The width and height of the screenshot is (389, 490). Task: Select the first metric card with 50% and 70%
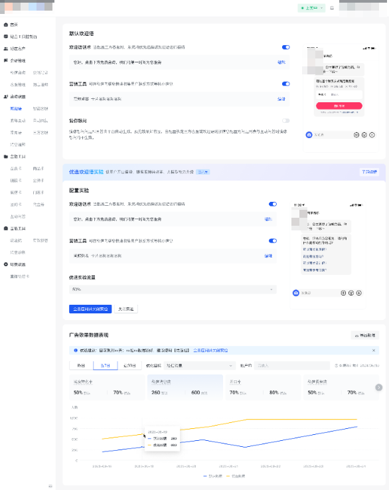click(107, 387)
